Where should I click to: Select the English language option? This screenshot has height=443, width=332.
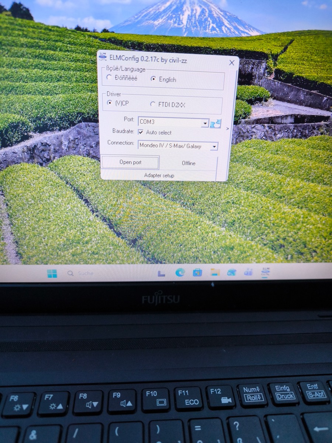pyautogui.click(x=154, y=79)
